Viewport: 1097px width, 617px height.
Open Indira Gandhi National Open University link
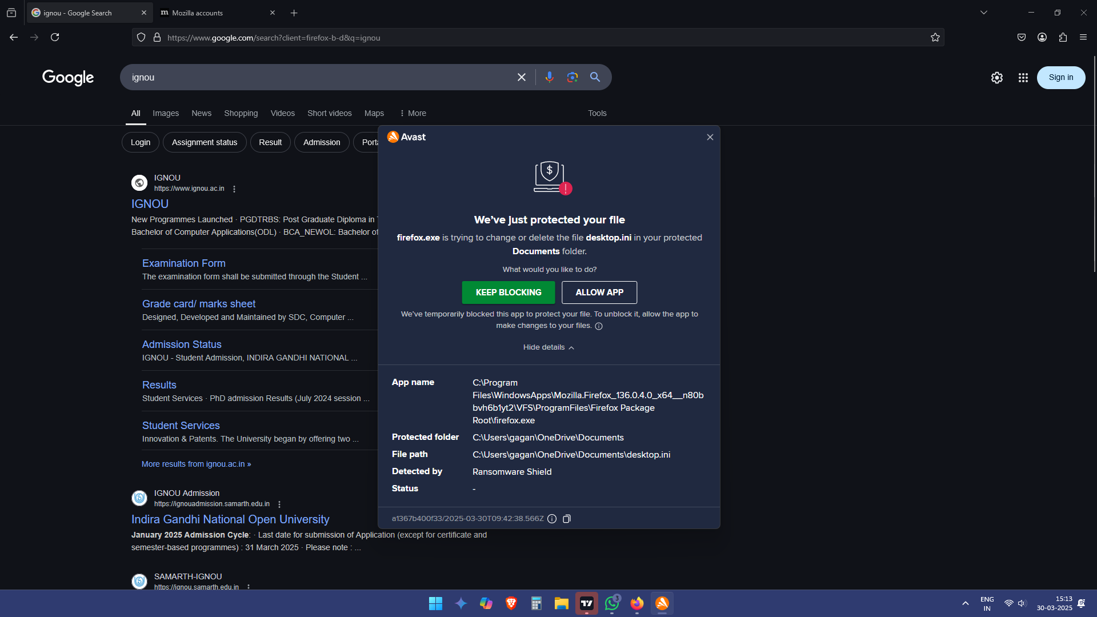[x=230, y=519]
